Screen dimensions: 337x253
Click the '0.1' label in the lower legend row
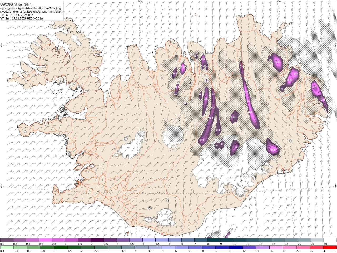[2, 251]
